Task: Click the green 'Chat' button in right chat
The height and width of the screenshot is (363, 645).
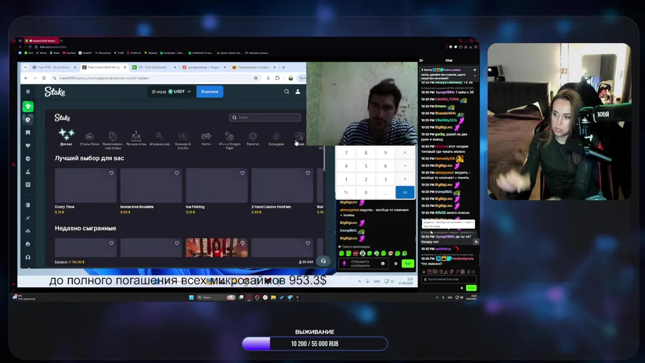Action: pyautogui.click(x=471, y=288)
